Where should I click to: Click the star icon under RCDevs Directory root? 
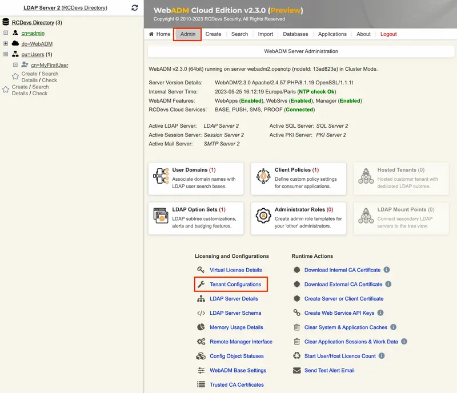click(6, 90)
